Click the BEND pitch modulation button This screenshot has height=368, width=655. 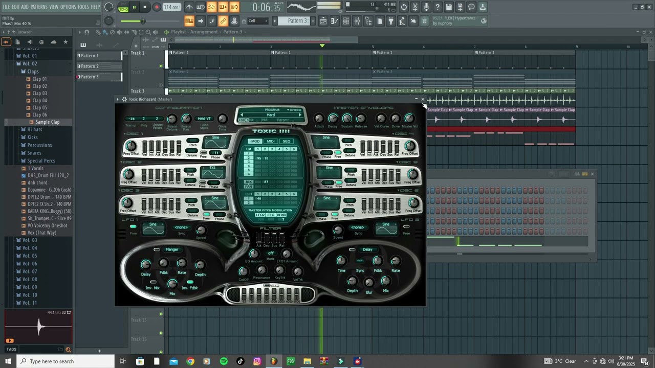coord(281,215)
